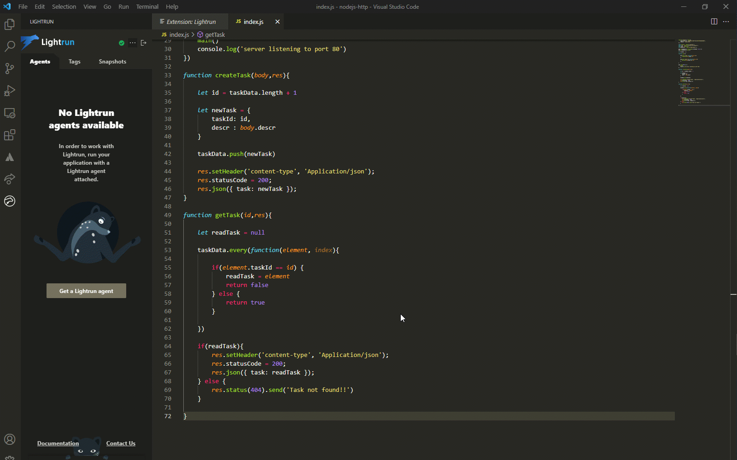Image resolution: width=737 pixels, height=460 pixels.
Task: Open Lightrun panel more actions menu
Action: 133,42
